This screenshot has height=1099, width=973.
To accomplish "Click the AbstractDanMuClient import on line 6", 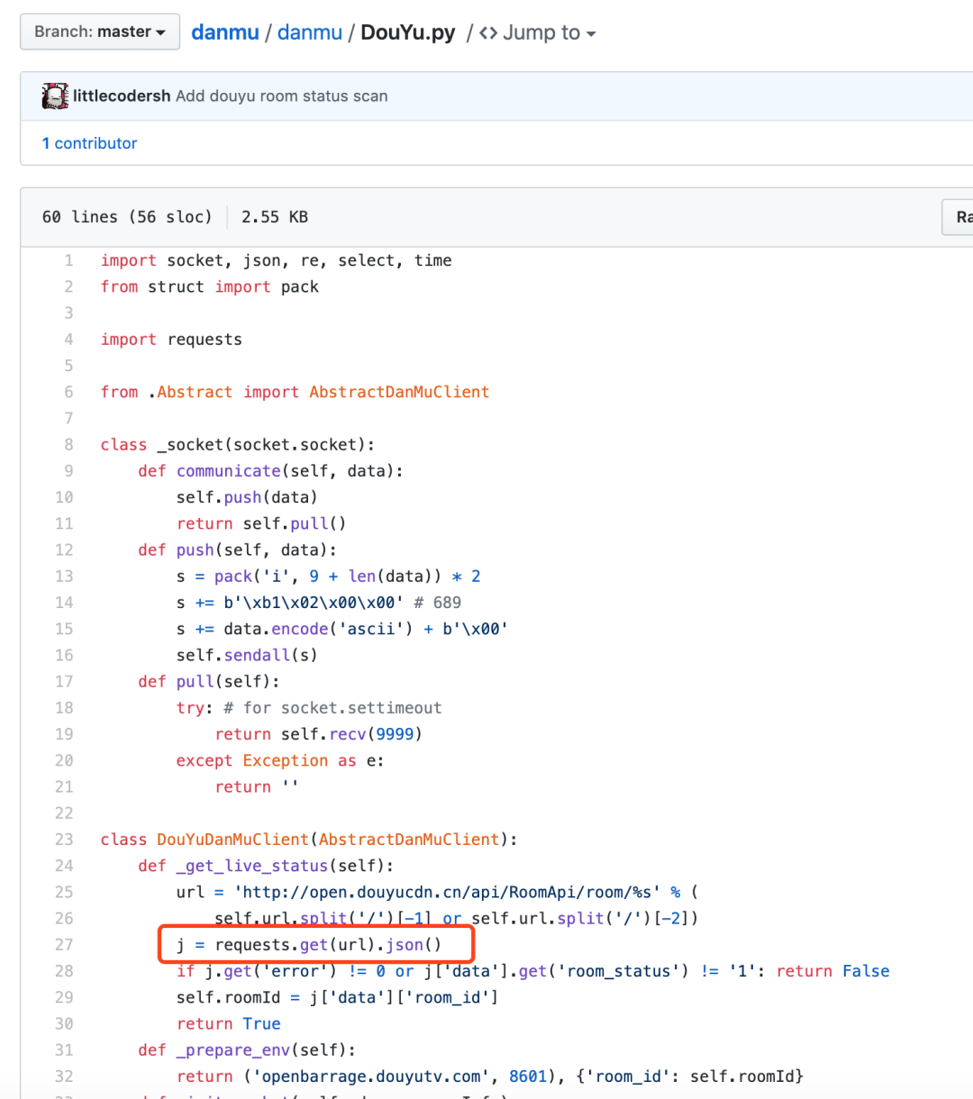I will click(x=399, y=392).
